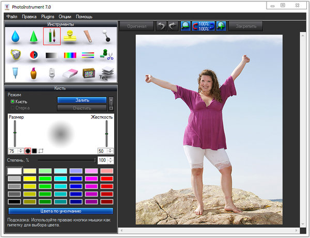Click the Undo arrow button

click(x=161, y=26)
